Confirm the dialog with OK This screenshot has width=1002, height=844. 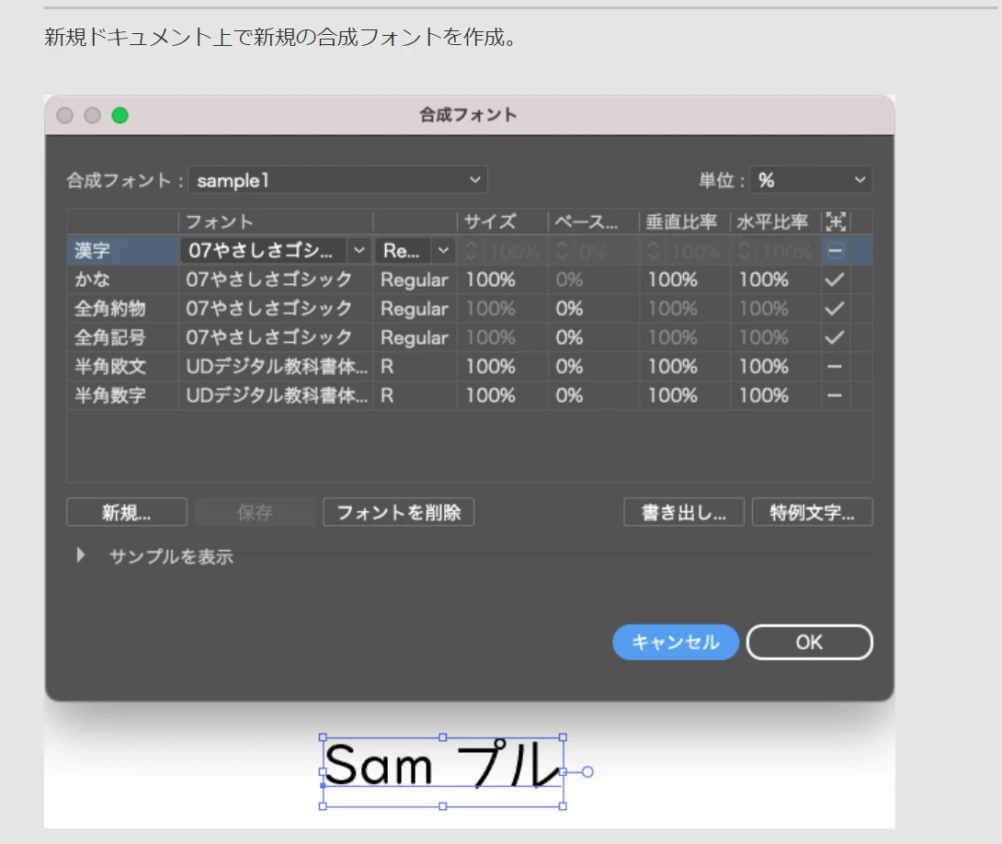click(x=809, y=642)
